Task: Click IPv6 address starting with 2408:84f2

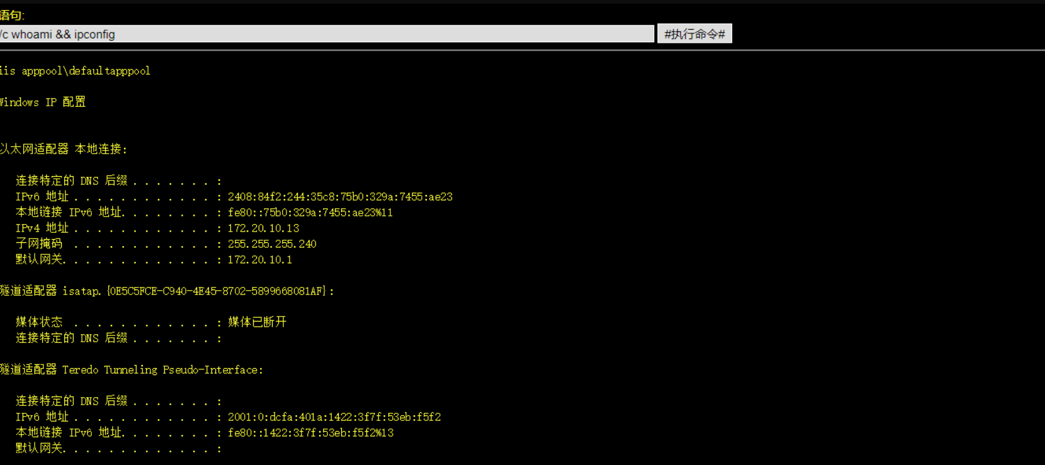Action: tap(340, 197)
